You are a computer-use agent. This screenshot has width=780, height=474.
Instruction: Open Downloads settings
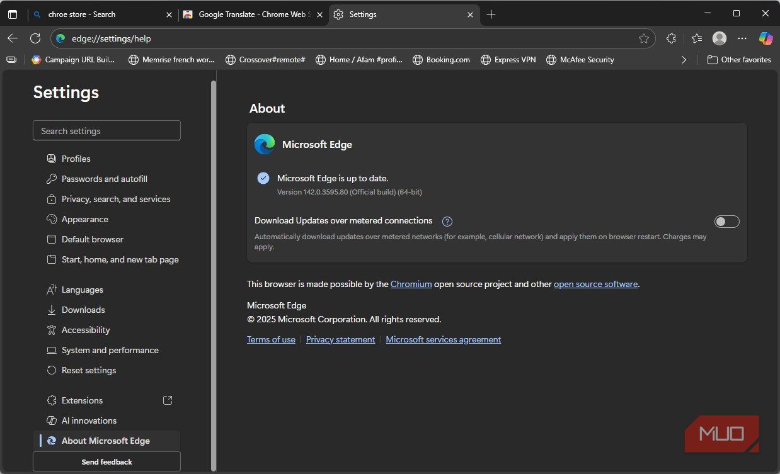point(106,310)
